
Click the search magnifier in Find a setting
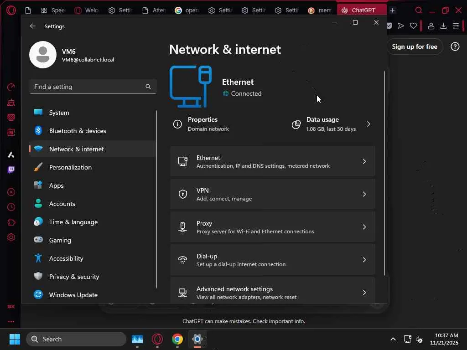click(x=148, y=87)
